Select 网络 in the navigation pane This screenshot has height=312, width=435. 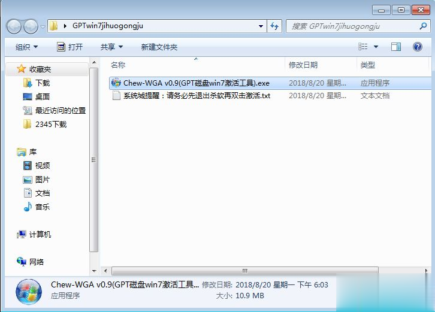[37, 262]
